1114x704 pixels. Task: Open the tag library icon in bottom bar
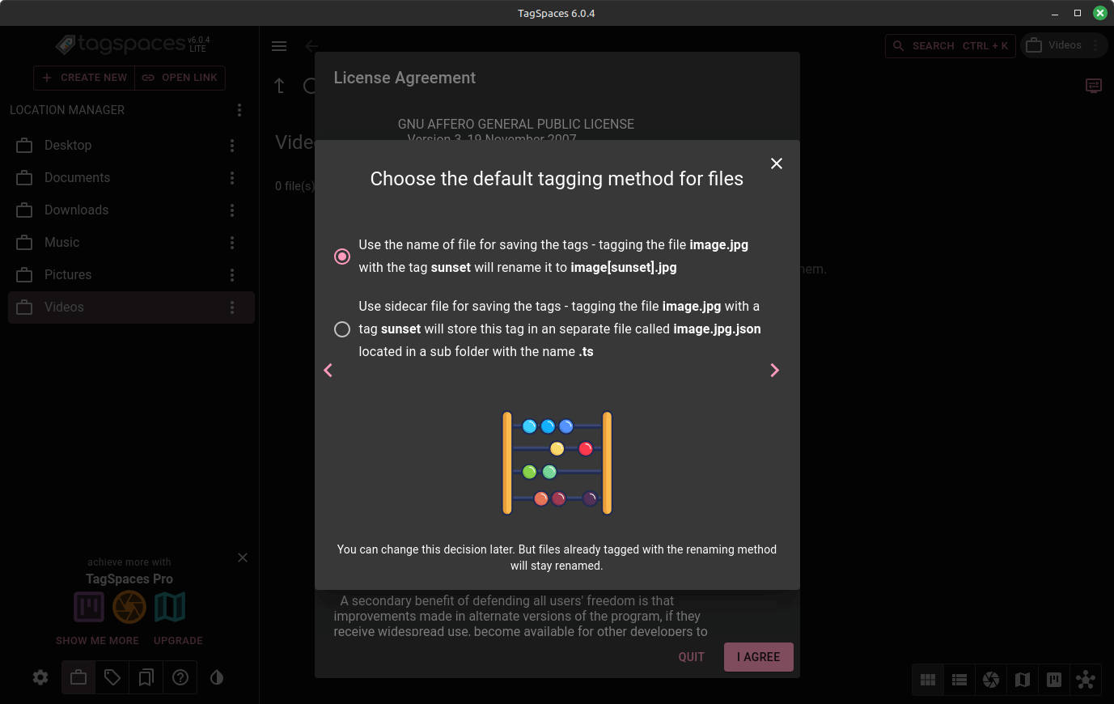pyautogui.click(x=112, y=677)
